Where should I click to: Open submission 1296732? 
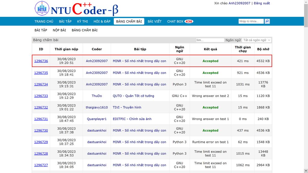coord(41,108)
